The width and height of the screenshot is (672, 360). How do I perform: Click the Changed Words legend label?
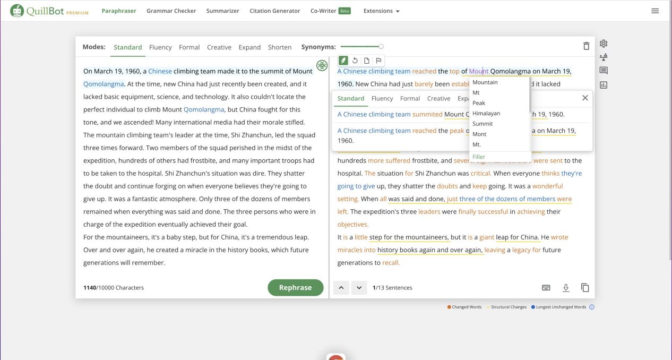467,307
